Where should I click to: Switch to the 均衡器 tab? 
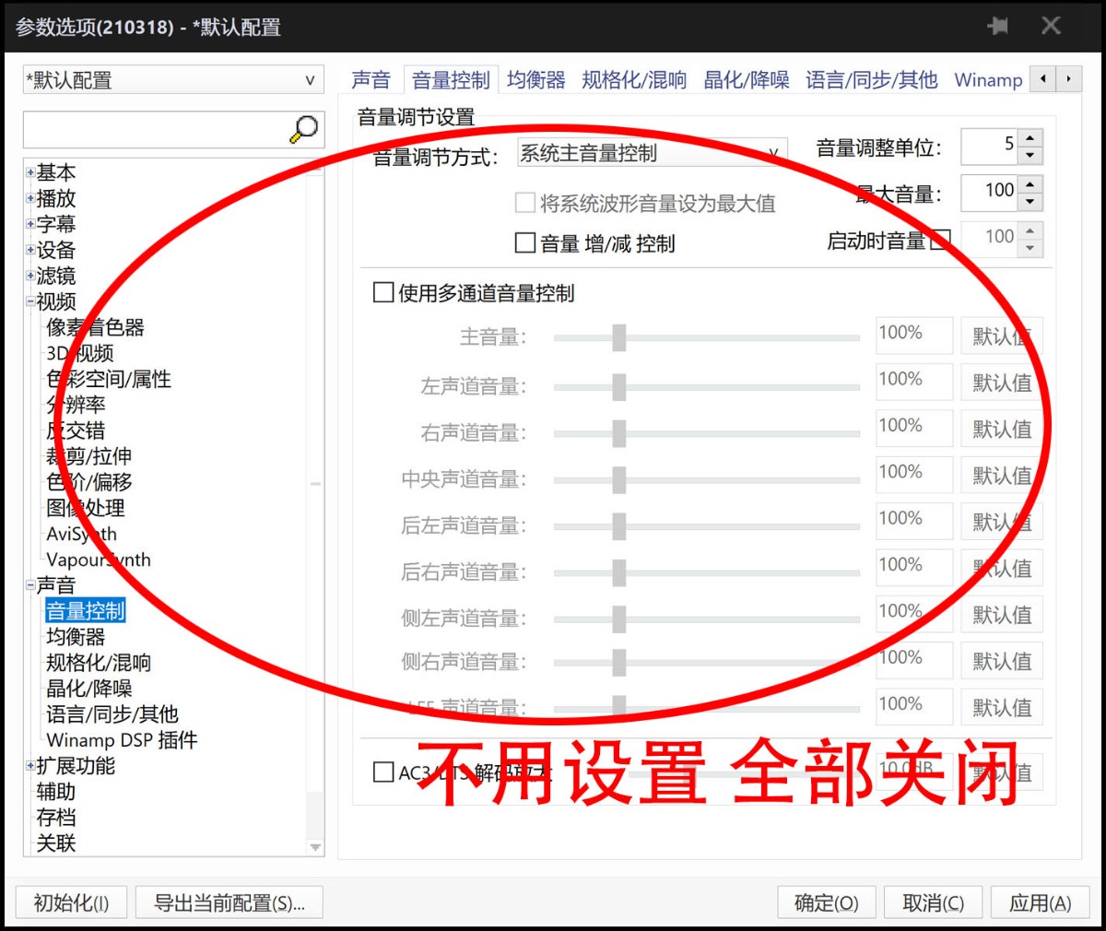(536, 80)
